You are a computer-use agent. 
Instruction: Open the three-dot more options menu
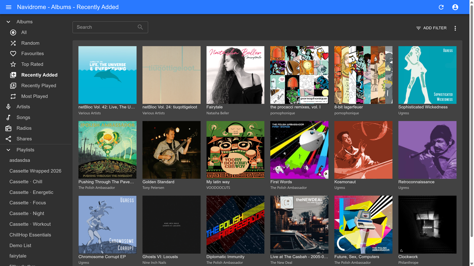pyautogui.click(x=455, y=28)
